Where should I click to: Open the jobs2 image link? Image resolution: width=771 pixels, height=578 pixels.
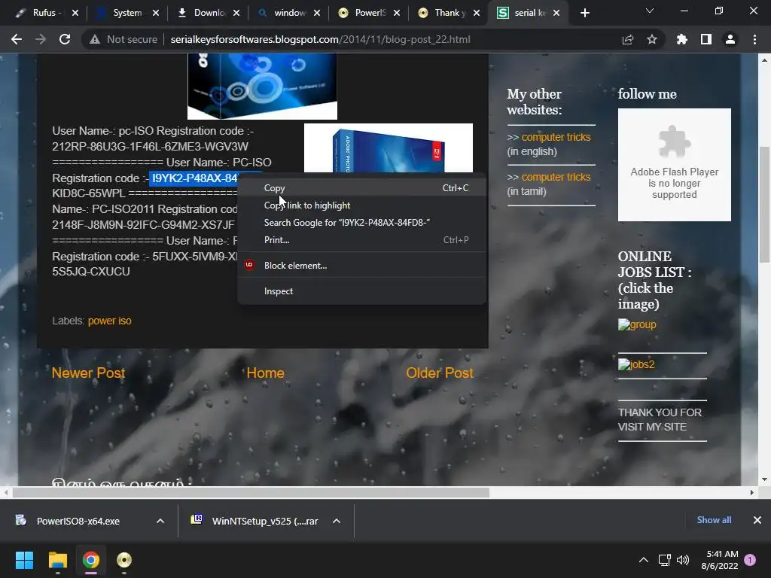(635, 364)
